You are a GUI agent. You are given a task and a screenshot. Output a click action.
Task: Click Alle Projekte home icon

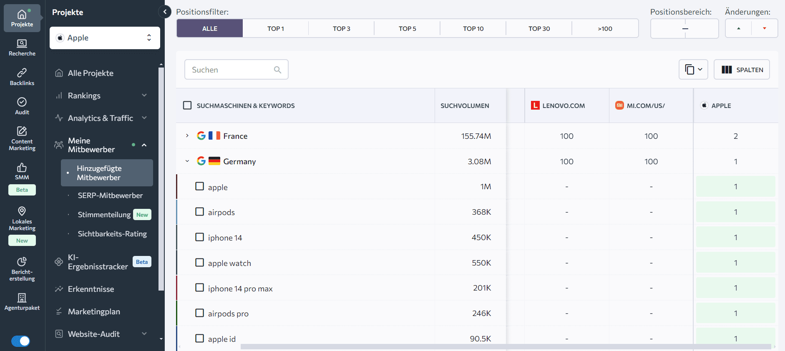pyautogui.click(x=59, y=73)
